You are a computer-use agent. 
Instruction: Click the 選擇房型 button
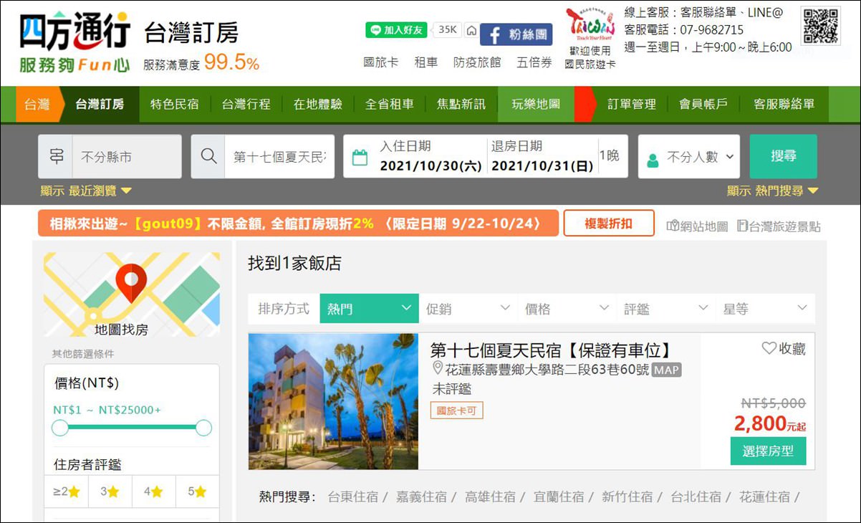click(x=768, y=451)
